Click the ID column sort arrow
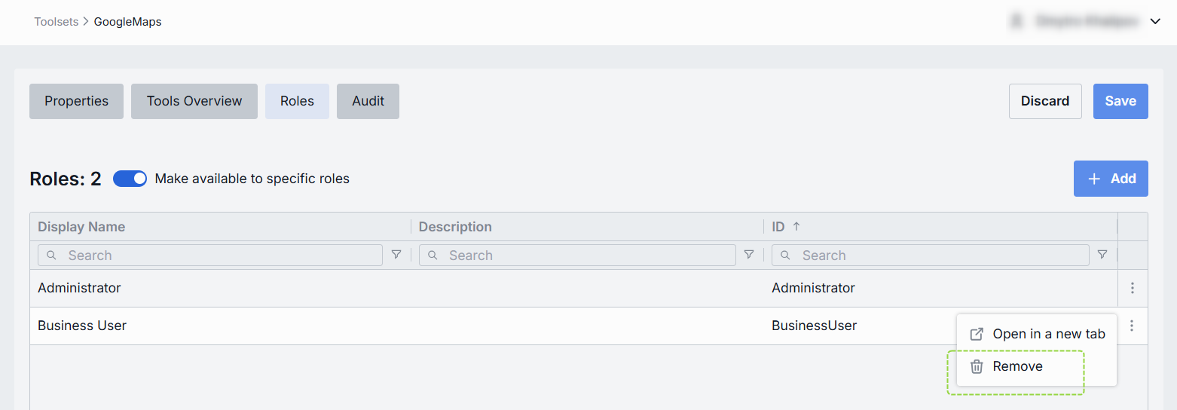Image resolution: width=1177 pixels, height=410 pixels. coord(796,226)
